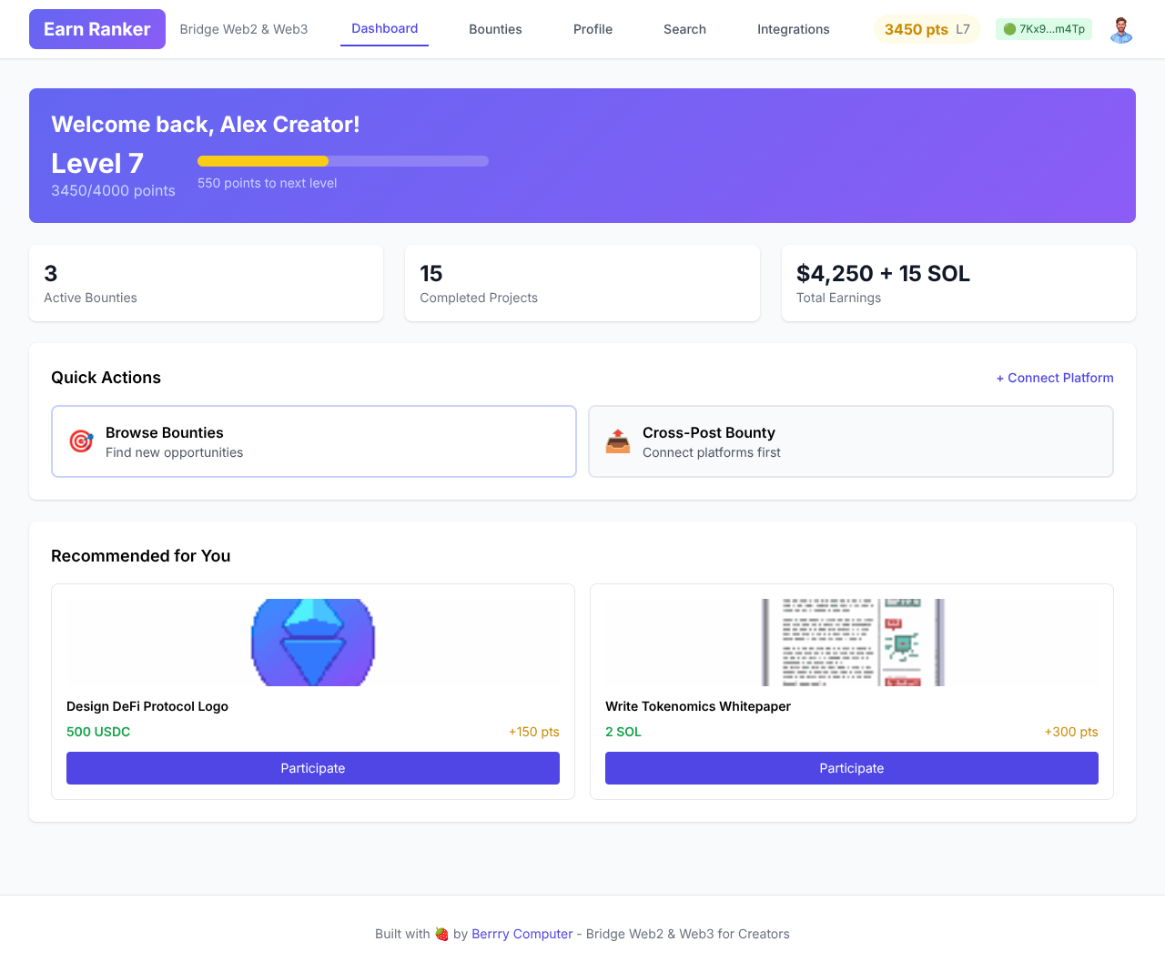Click the level progress bar
Viewport: 1165px width, 972px height.
(x=342, y=160)
